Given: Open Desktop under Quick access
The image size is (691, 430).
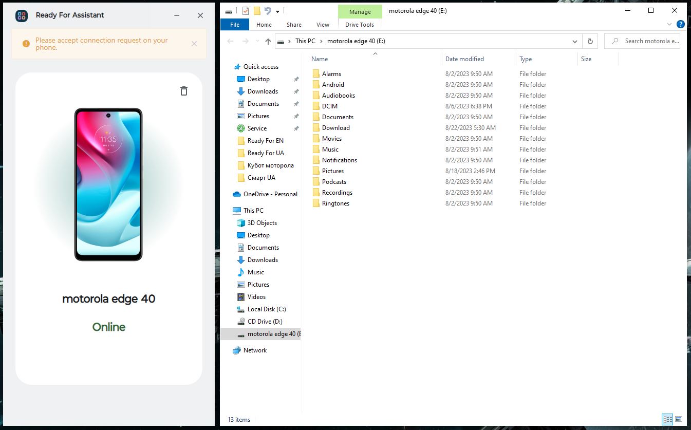Looking at the screenshot, I should 258,79.
